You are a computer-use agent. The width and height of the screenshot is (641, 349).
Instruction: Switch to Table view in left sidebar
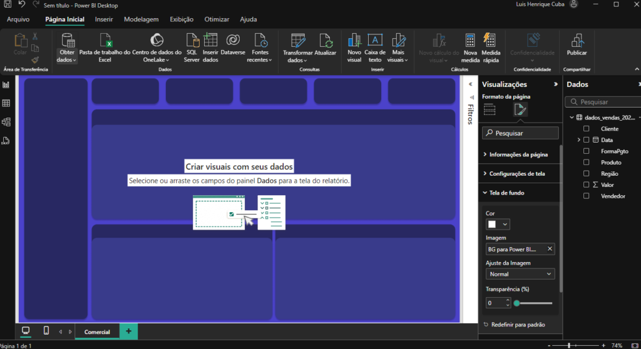pos(6,103)
